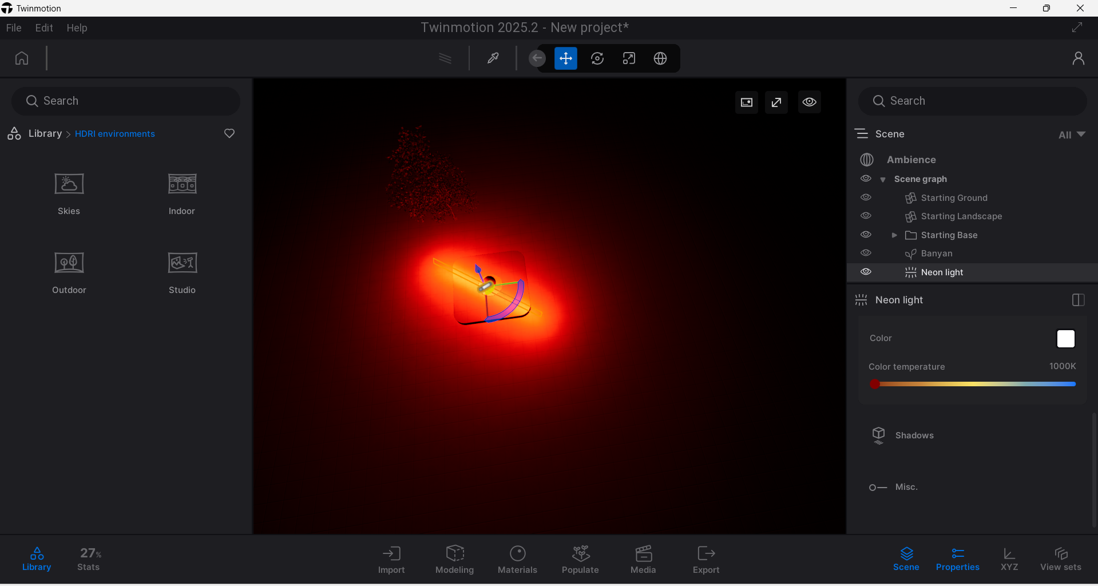Open the Populate tools
The height and width of the screenshot is (586, 1098).
tap(580, 559)
